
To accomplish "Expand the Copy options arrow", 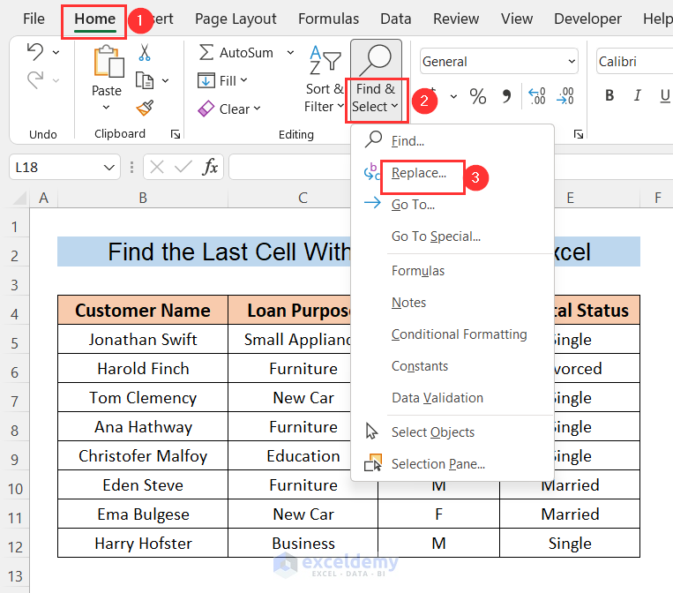I will [x=165, y=80].
